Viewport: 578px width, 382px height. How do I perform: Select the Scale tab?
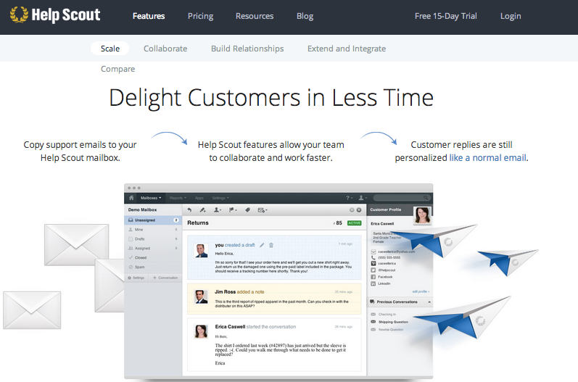[110, 49]
